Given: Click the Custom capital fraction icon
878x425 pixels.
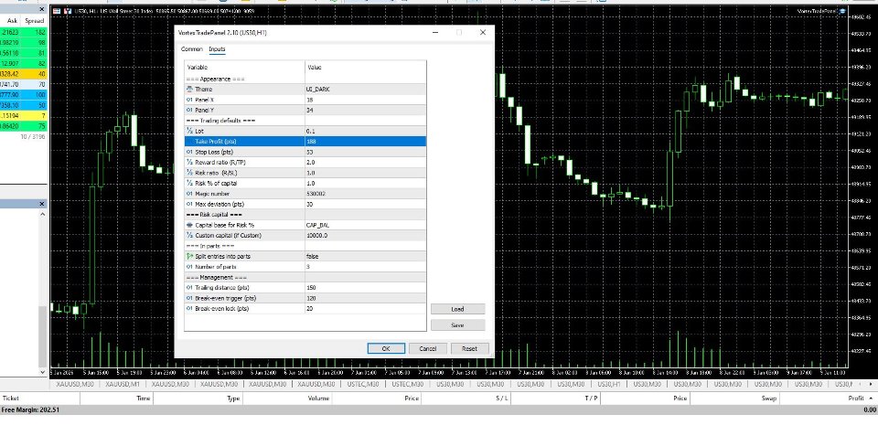Looking at the screenshot, I should click(x=189, y=236).
